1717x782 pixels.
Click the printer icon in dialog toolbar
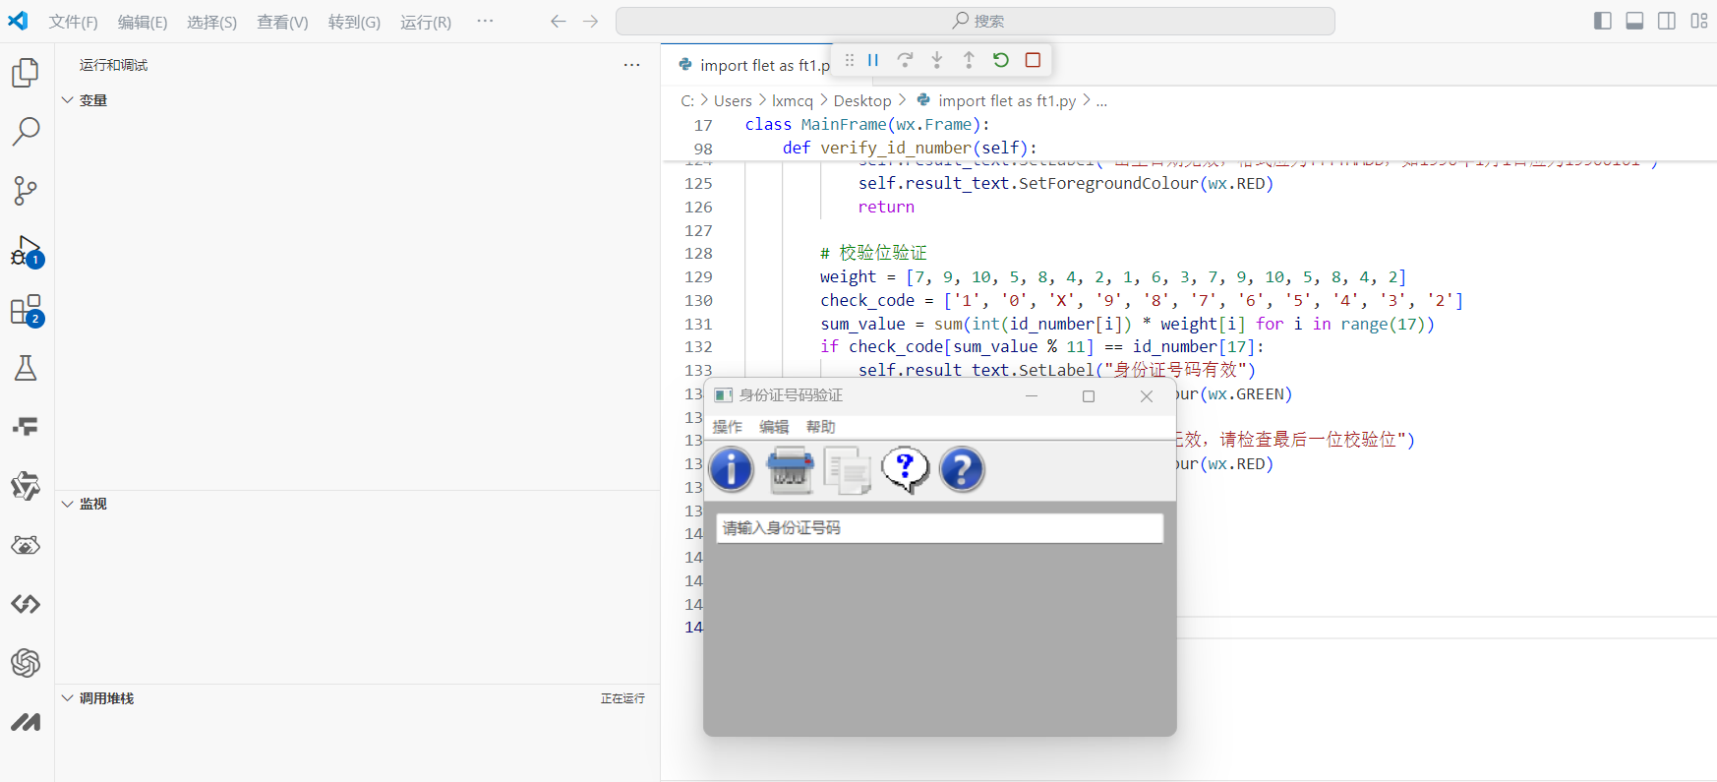click(790, 469)
